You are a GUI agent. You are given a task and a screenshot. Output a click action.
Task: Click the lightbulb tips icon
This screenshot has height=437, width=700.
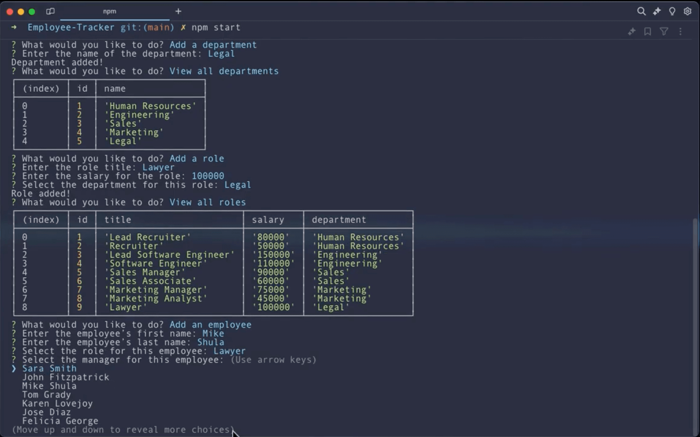(672, 11)
